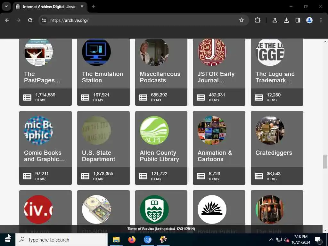Viewport: 328px width, 246px height.
Task: Click Comic Books and Graphic... title
Action: (44, 156)
